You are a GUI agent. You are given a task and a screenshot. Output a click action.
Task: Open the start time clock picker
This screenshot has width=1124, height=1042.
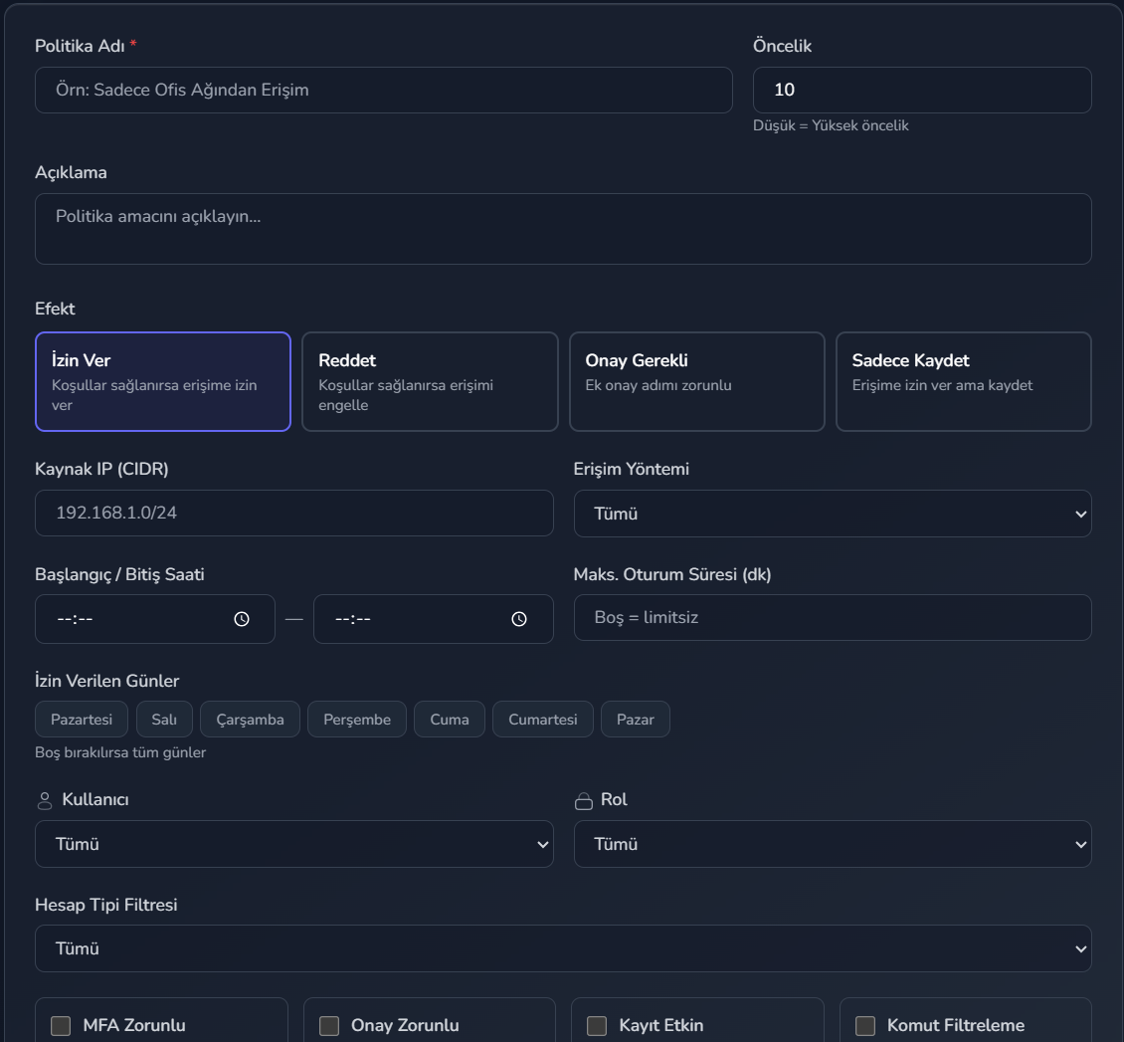pyautogui.click(x=242, y=619)
